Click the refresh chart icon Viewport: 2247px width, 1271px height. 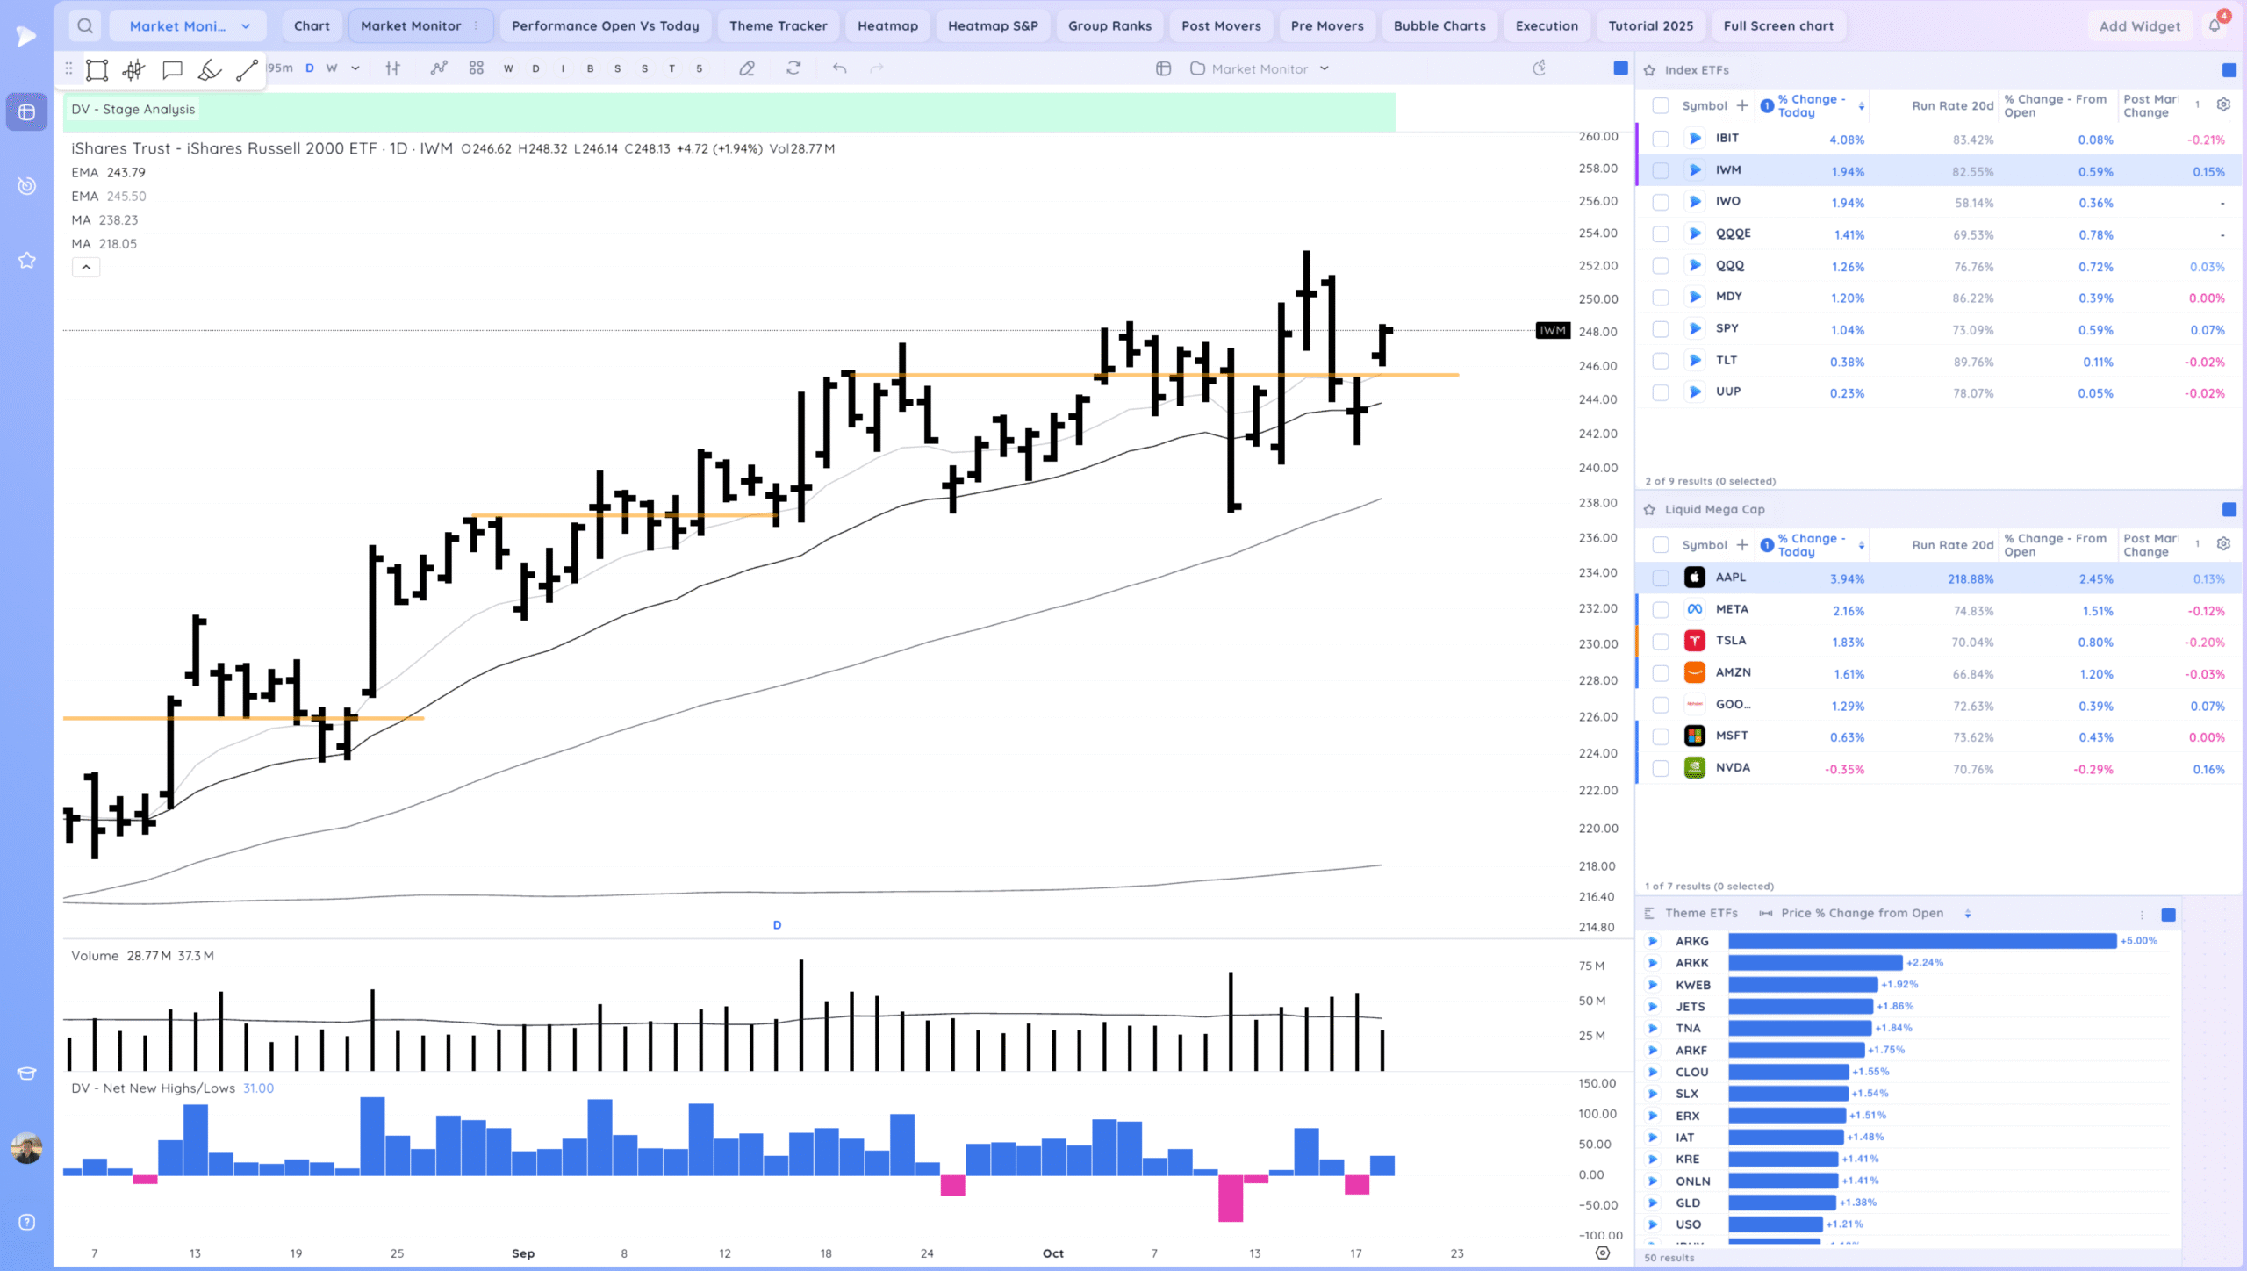[x=793, y=68]
